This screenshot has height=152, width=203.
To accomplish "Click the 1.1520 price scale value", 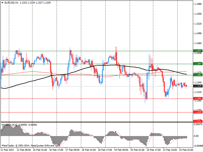I will click(198, 24).
